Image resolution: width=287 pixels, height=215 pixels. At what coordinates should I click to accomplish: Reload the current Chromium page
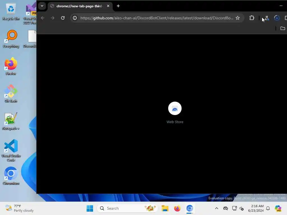tap(63, 18)
